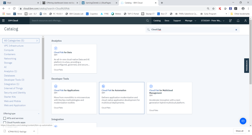Focus the catalog Cloud Pak search box
252x135 pixels.
(x=192, y=30)
